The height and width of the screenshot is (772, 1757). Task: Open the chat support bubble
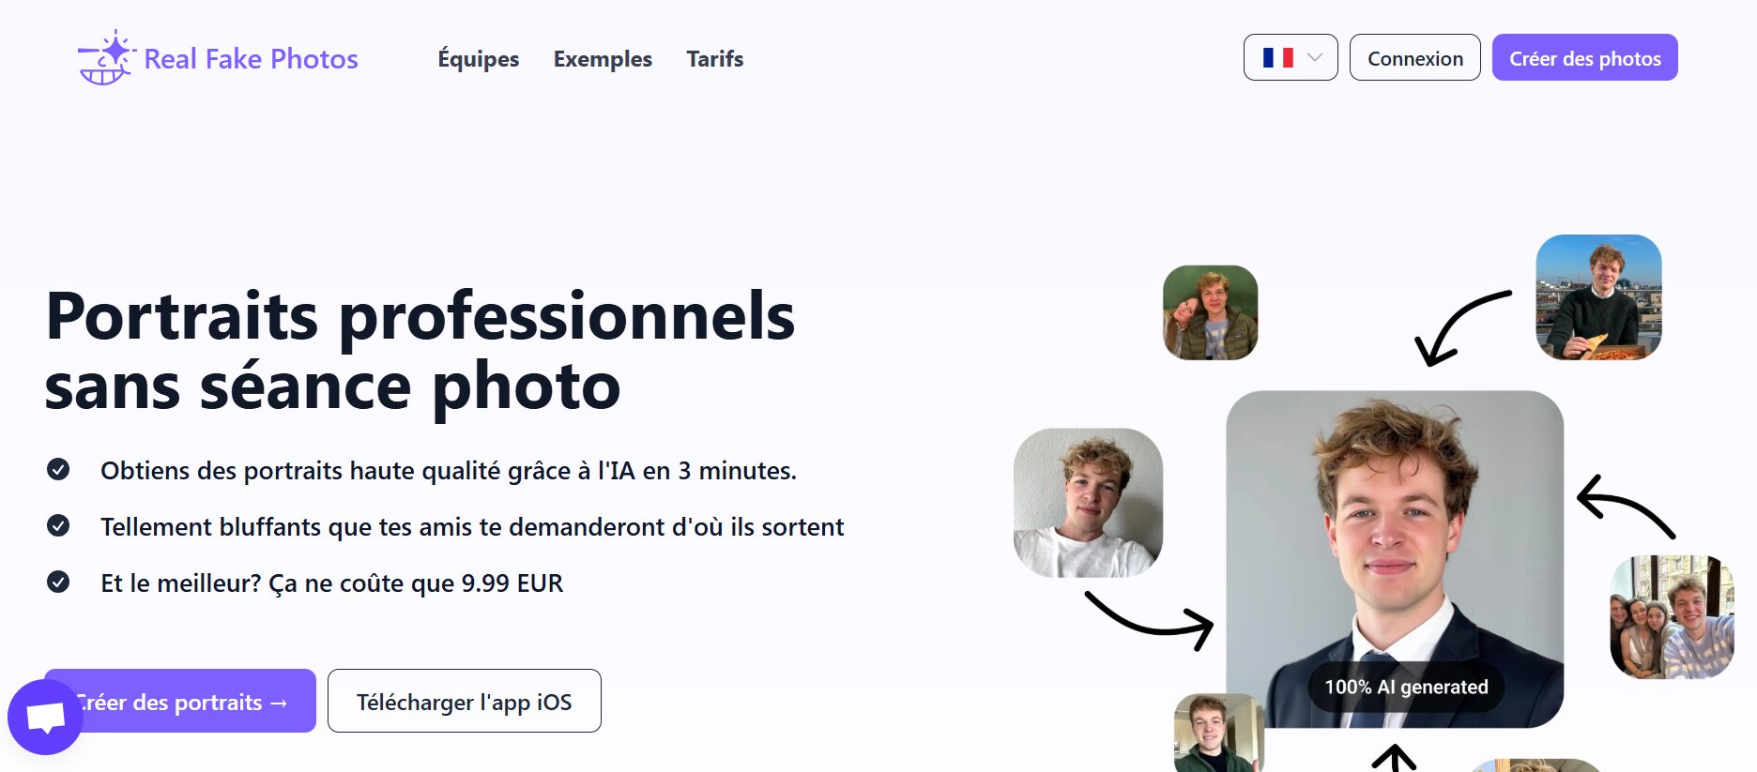coord(45,718)
